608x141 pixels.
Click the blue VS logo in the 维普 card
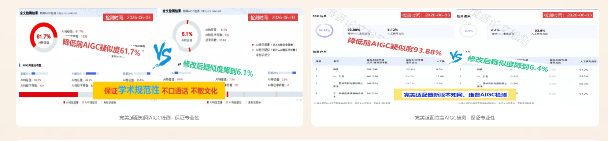click(456, 56)
